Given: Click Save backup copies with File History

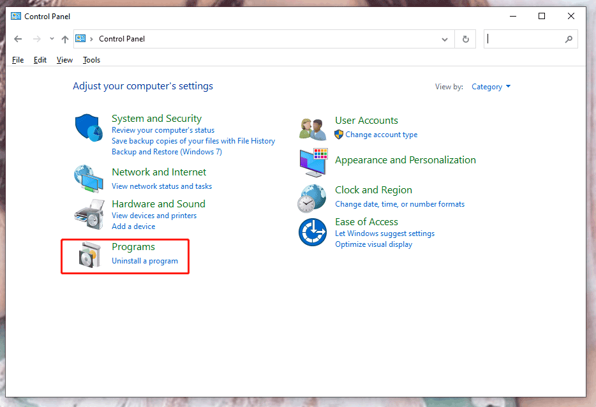Looking at the screenshot, I should click(x=193, y=141).
